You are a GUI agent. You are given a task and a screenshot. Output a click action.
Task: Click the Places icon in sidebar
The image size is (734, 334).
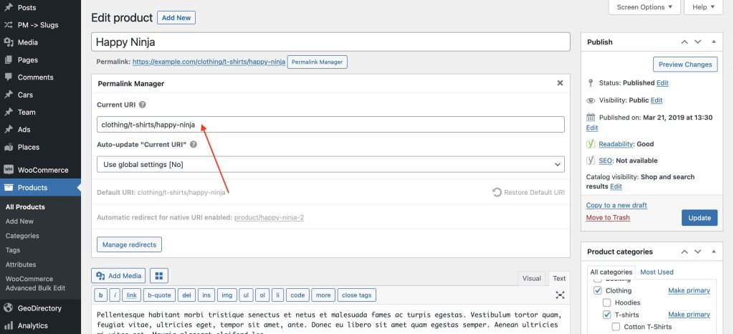pos(9,147)
